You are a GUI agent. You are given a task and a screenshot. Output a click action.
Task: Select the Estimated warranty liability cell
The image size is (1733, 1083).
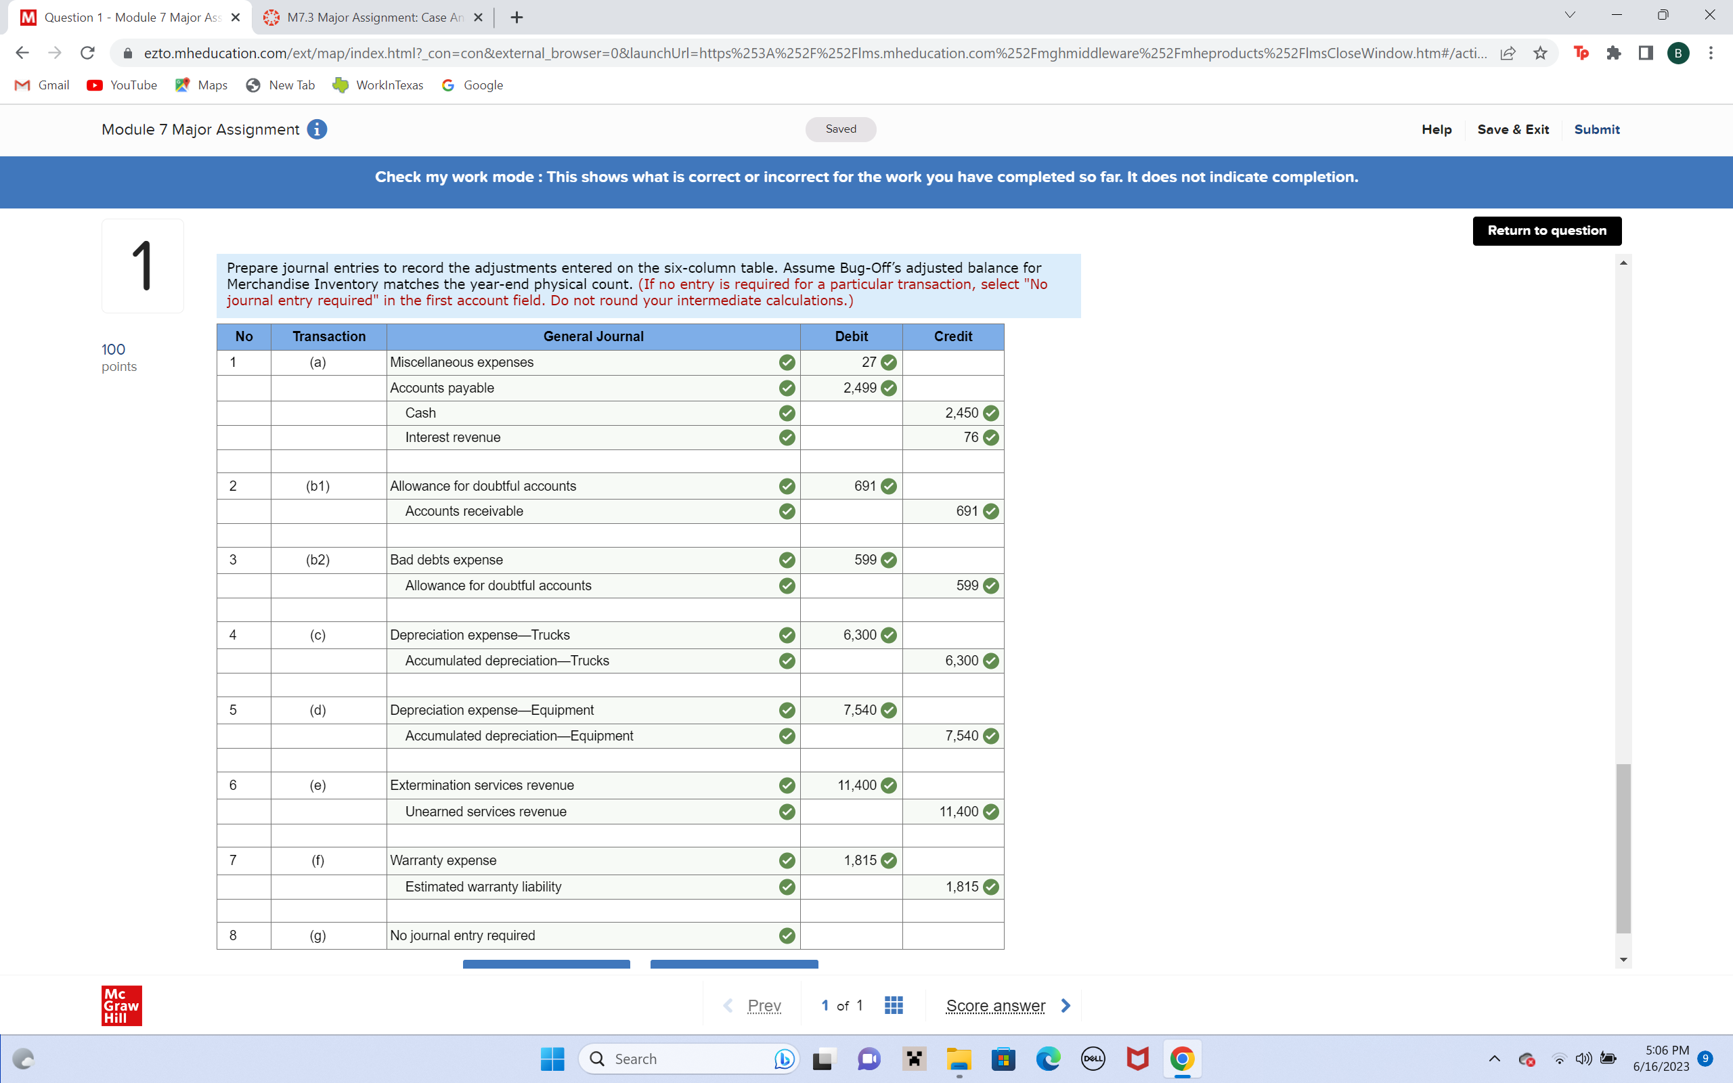click(x=593, y=887)
